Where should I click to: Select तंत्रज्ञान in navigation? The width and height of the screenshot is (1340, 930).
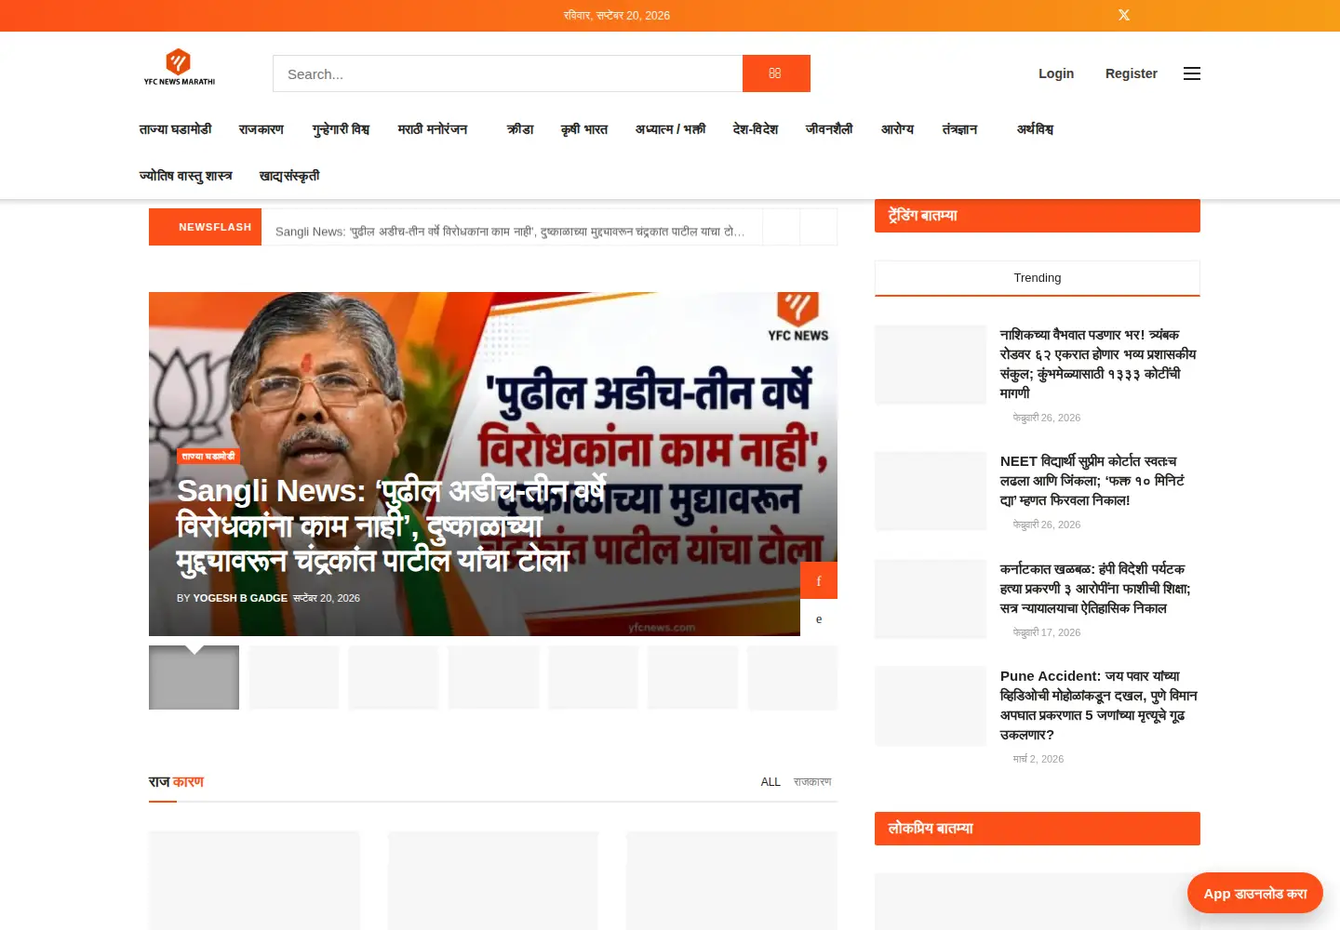pyautogui.click(x=960, y=129)
